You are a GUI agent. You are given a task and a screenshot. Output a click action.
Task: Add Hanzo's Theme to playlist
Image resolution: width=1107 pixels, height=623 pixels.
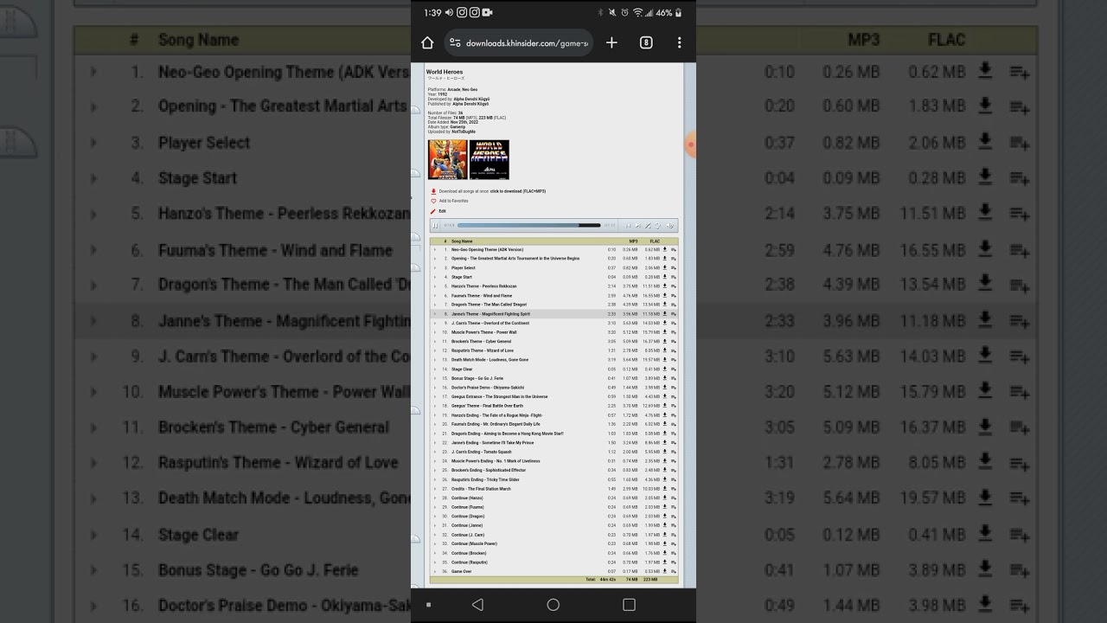pyautogui.click(x=674, y=286)
